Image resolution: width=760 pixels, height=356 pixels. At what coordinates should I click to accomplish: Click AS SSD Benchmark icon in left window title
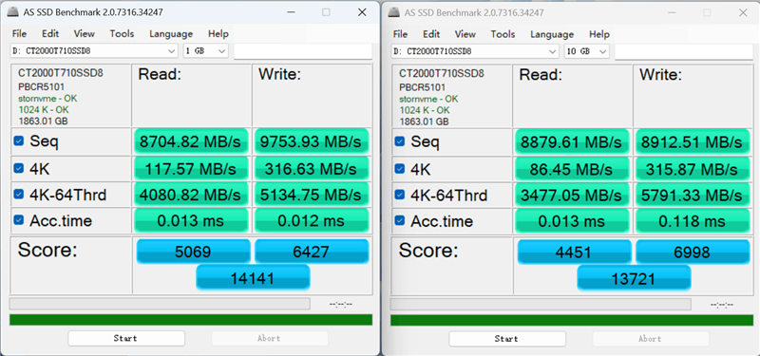[x=13, y=12]
